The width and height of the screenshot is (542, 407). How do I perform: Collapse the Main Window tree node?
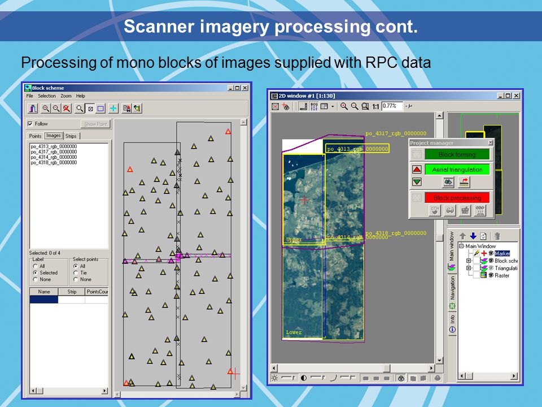click(x=461, y=246)
